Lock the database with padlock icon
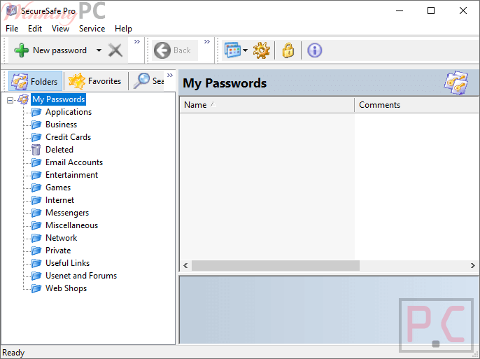Screen dimensions: 480x359 (x=288, y=50)
